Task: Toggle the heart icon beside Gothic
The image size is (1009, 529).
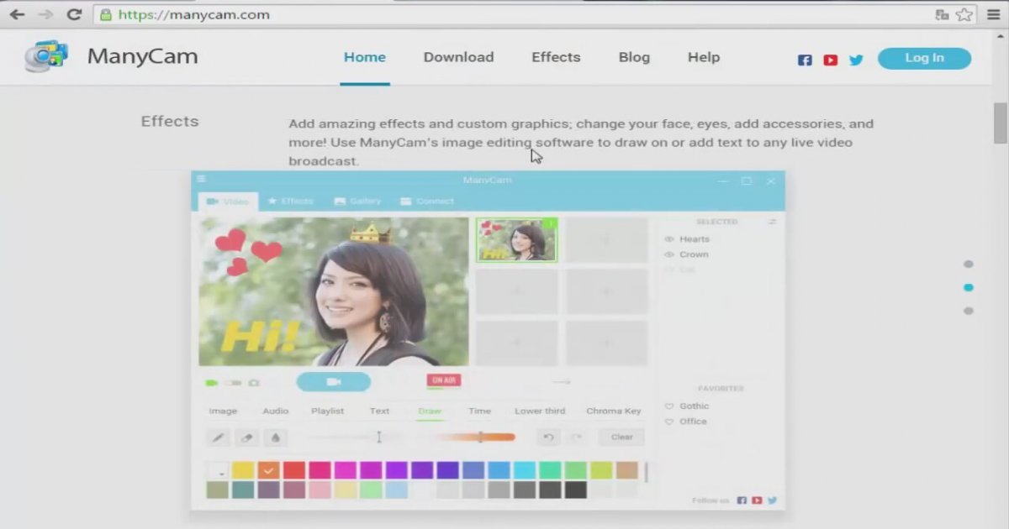Action: [669, 406]
